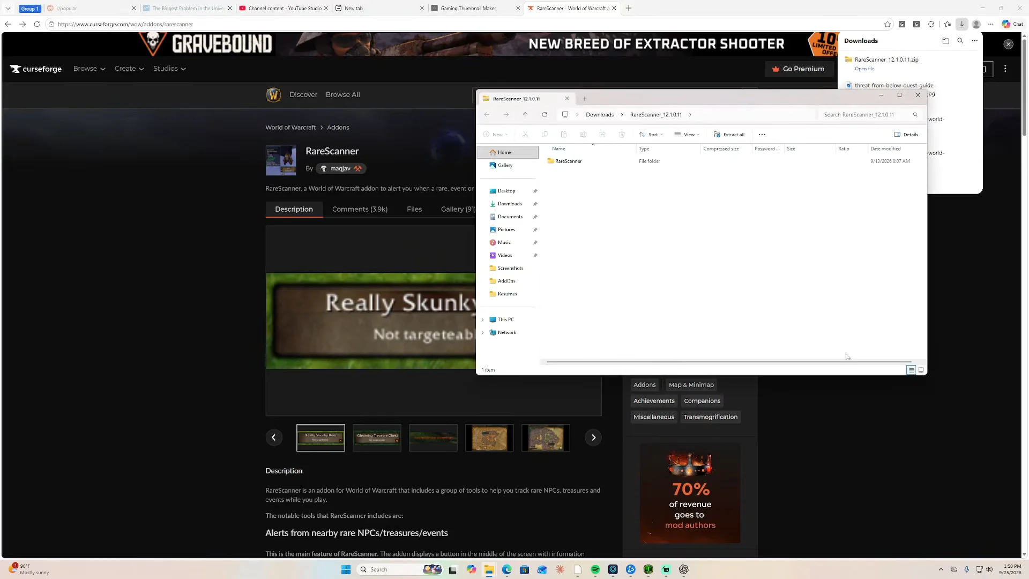Open Copilot Chat in Edge
The image size is (1029, 579).
[x=1012, y=24]
